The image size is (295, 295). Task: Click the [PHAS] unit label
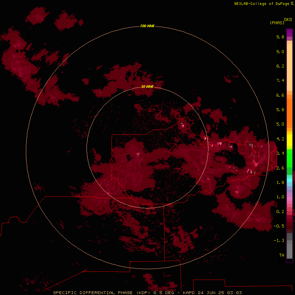(277, 23)
